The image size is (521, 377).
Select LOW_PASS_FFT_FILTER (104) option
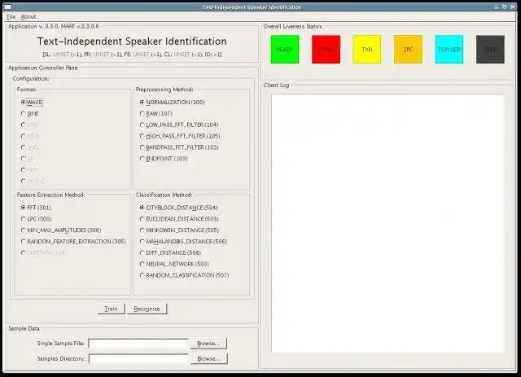coord(179,125)
